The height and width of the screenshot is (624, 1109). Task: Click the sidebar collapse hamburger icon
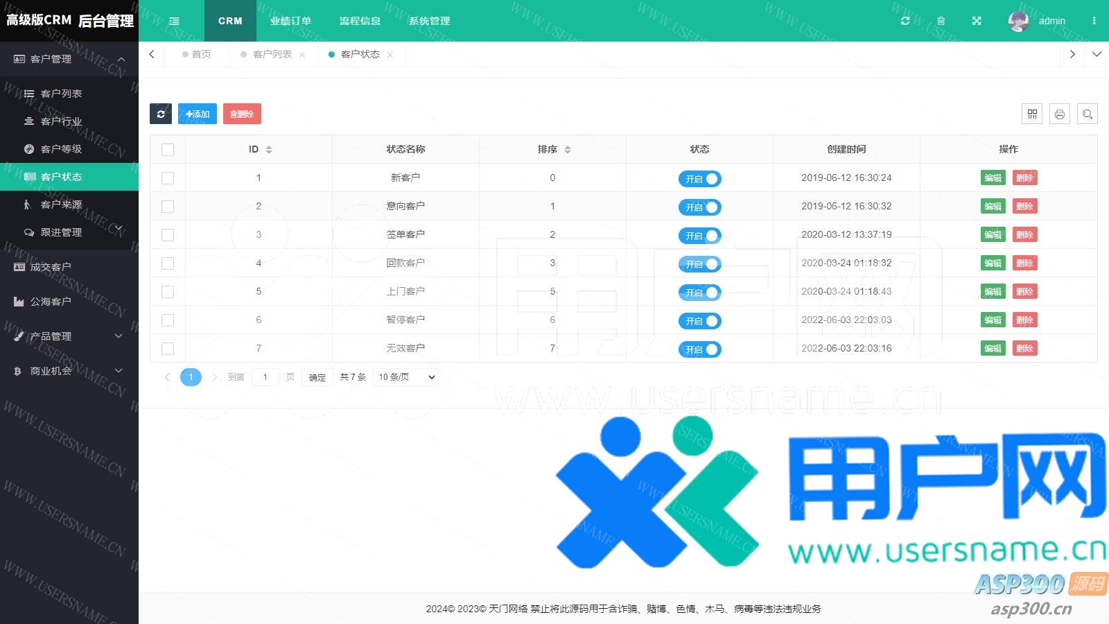pos(174,21)
